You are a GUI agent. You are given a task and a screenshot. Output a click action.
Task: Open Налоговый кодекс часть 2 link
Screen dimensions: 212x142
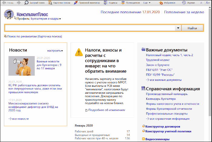(x=188, y=55)
